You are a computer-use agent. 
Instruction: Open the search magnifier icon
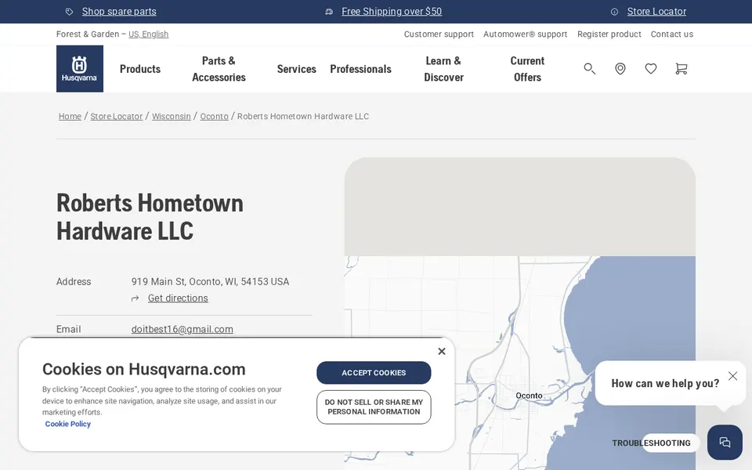point(589,69)
